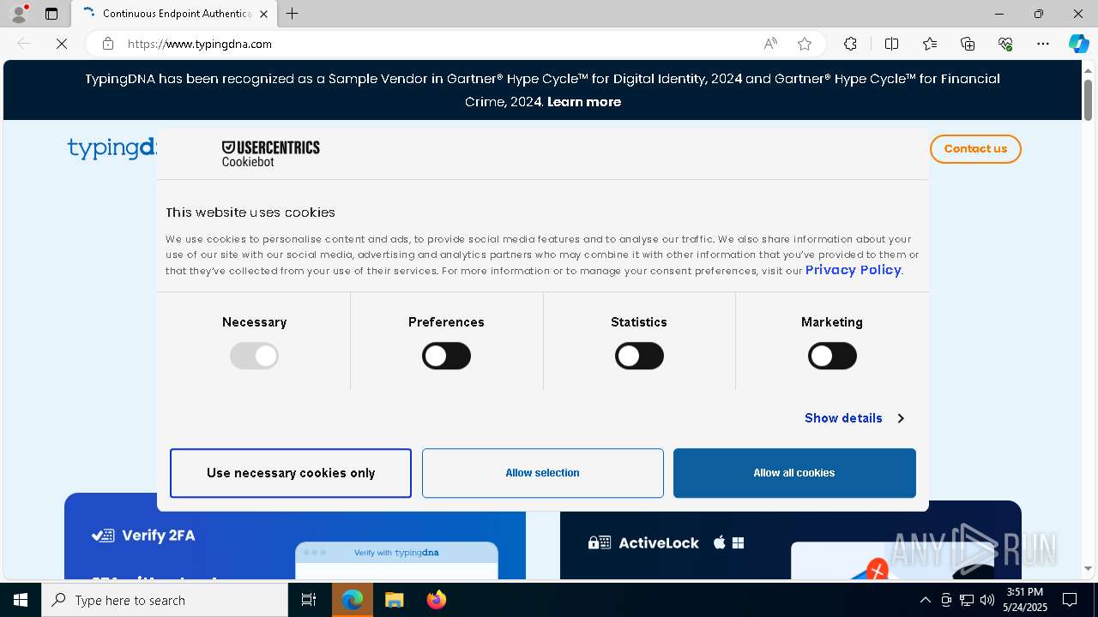This screenshot has width=1098, height=617.
Task: Launch Firefox from the taskbar
Action: (436, 600)
